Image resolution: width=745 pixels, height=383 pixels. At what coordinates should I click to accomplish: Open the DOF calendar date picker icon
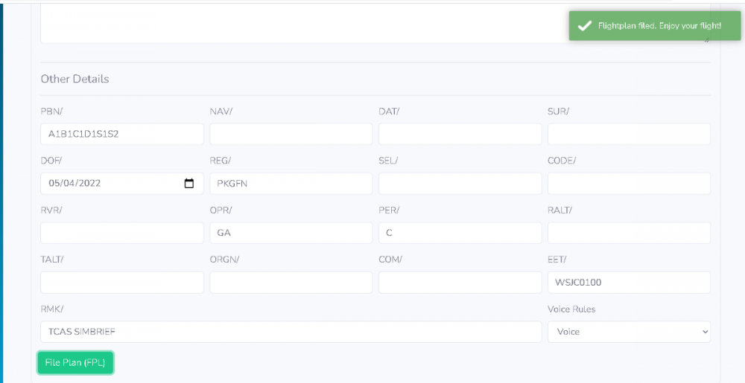tap(189, 184)
